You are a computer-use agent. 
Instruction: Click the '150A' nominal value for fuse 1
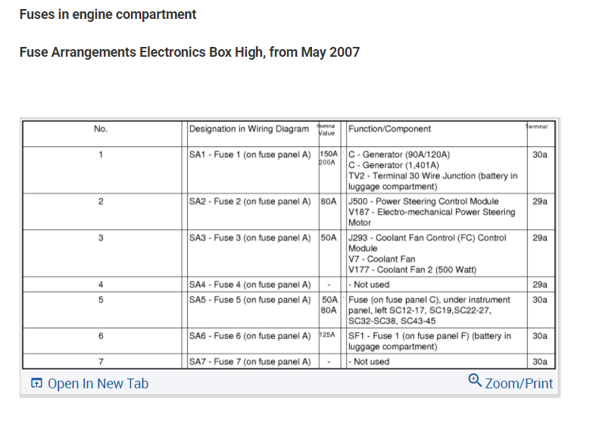point(329,154)
